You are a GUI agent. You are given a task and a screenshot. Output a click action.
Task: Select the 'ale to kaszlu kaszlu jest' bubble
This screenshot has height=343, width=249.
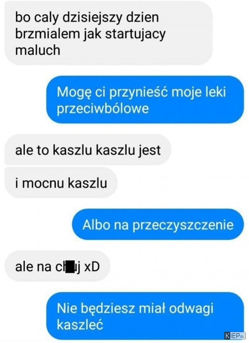point(88,150)
